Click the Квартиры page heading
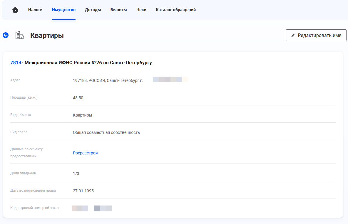The image size is (348, 224). point(47,36)
